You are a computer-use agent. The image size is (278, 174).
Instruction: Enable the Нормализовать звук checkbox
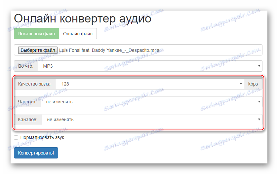16,138
